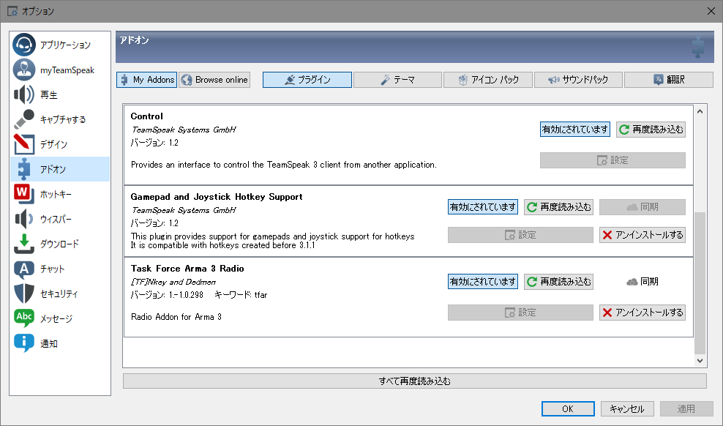The width and height of the screenshot is (723, 426).
Task: Open the キャプチャする microphone icon
Action: (24, 119)
